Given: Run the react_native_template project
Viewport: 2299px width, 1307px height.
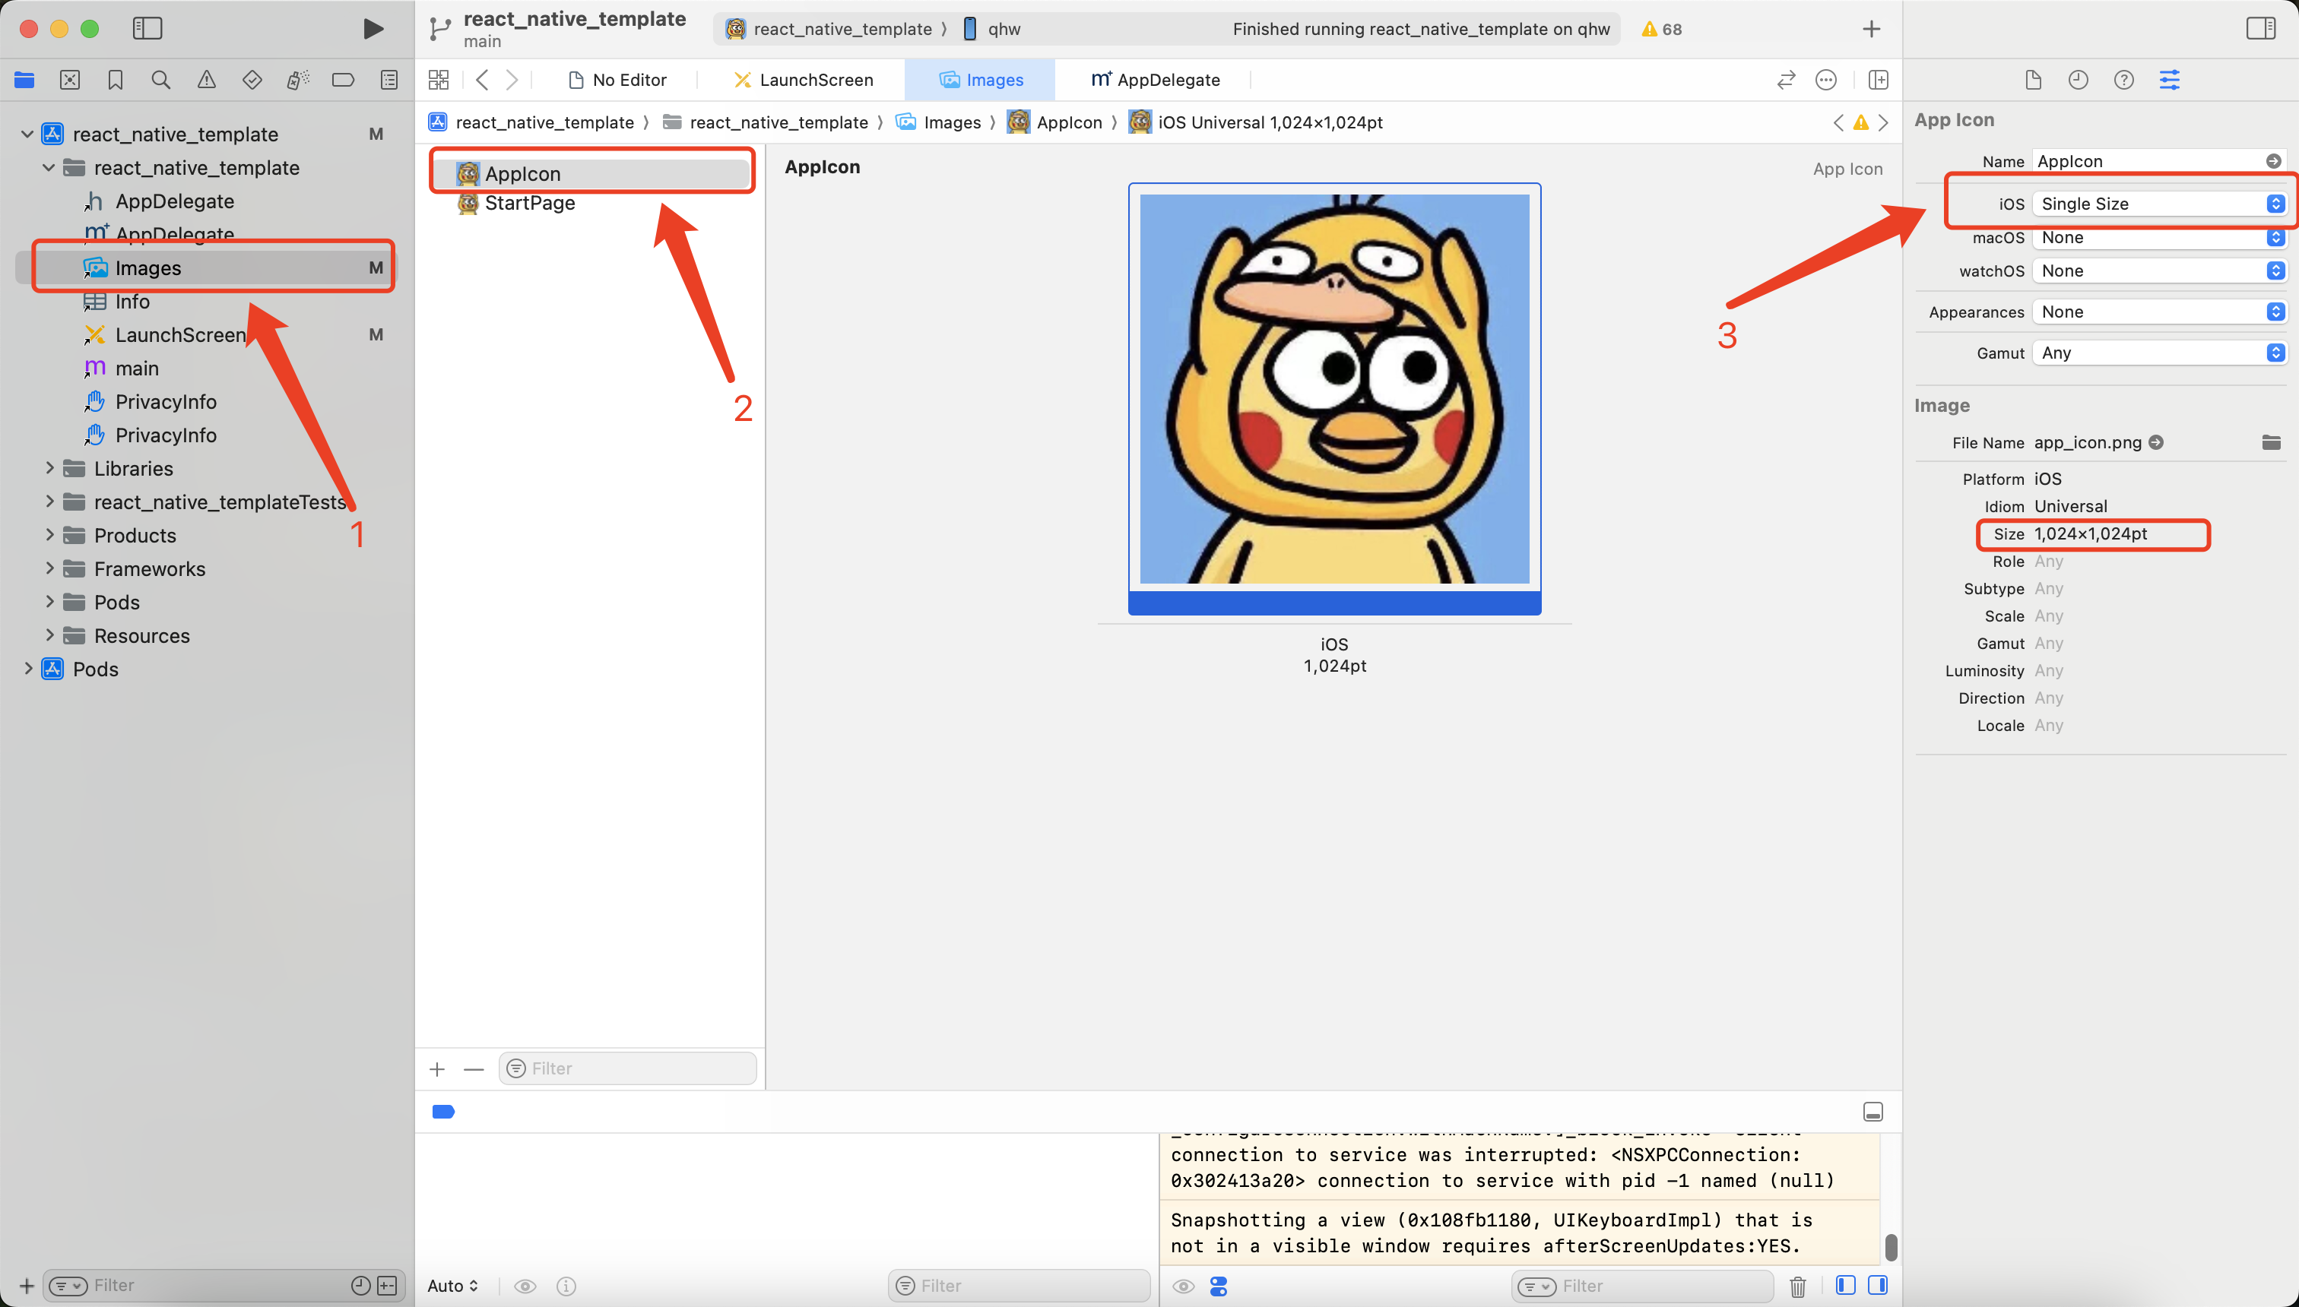Looking at the screenshot, I should (373, 28).
